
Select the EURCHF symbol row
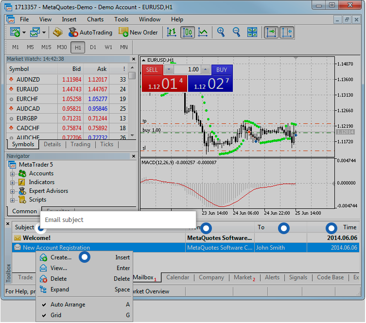(x=68, y=99)
